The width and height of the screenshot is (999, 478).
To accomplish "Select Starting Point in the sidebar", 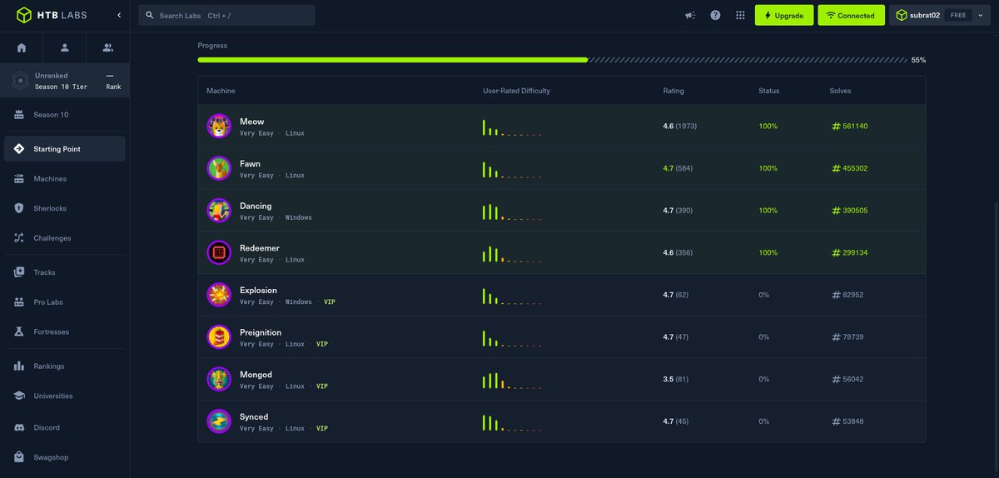I will (65, 149).
